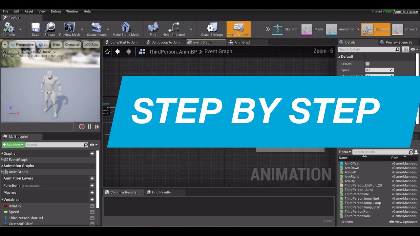Collapse the Variables section

click(2, 200)
